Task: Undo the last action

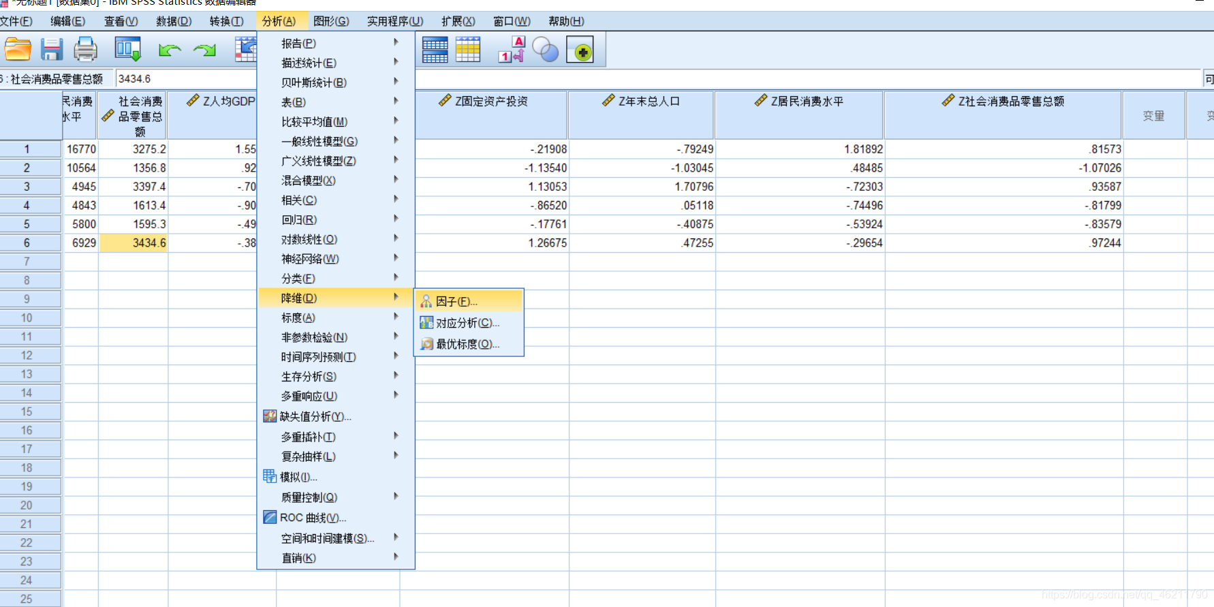Action: click(170, 50)
